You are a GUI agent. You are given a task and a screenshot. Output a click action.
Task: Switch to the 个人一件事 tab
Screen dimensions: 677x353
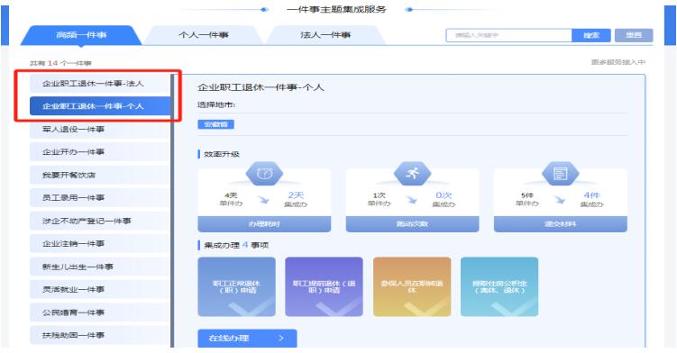pos(204,35)
